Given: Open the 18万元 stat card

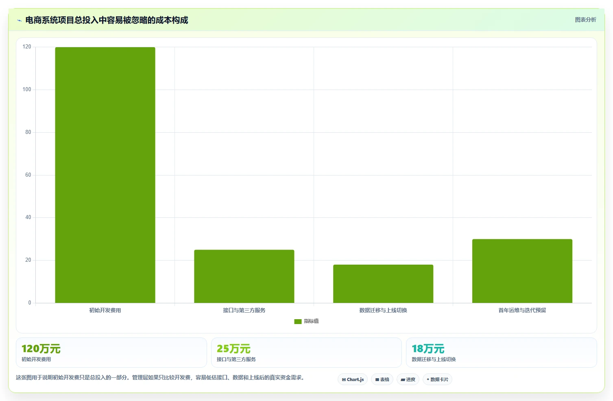Looking at the screenshot, I should [x=502, y=353].
